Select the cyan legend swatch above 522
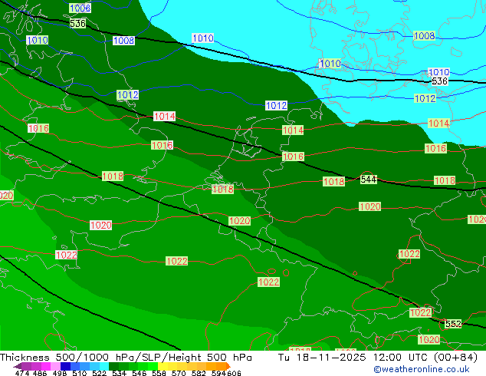Image resolution: width=486 pixels, height=376 pixels. pos(104,366)
